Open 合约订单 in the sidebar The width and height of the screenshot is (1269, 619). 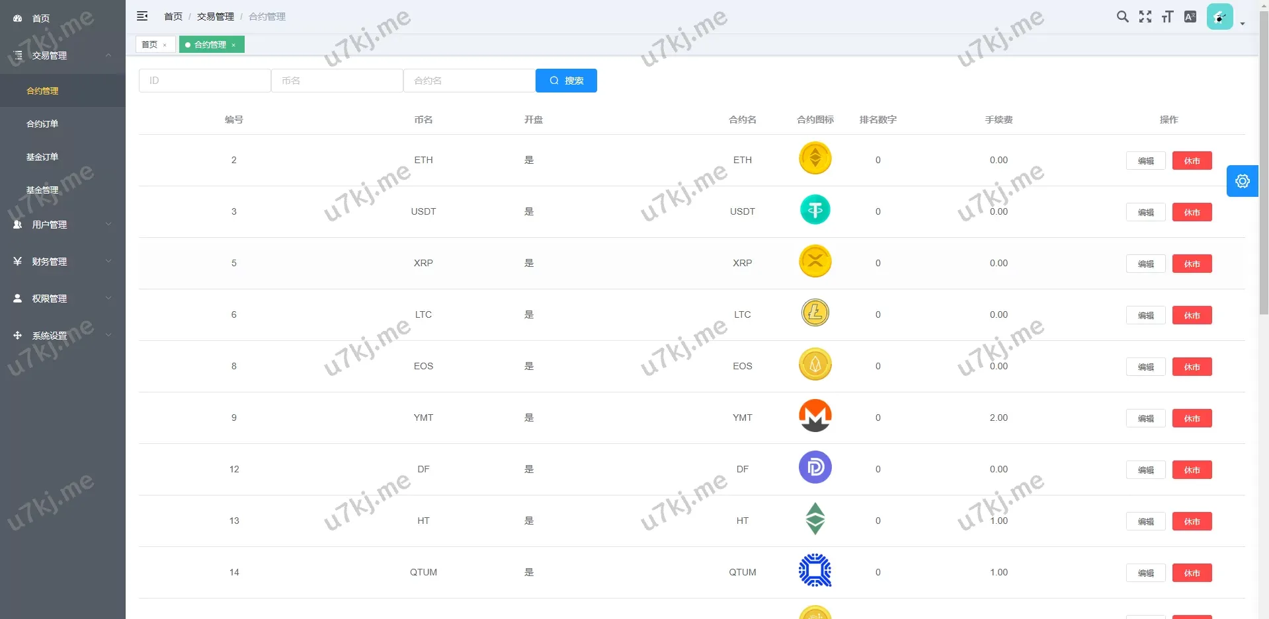(x=42, y=124)
